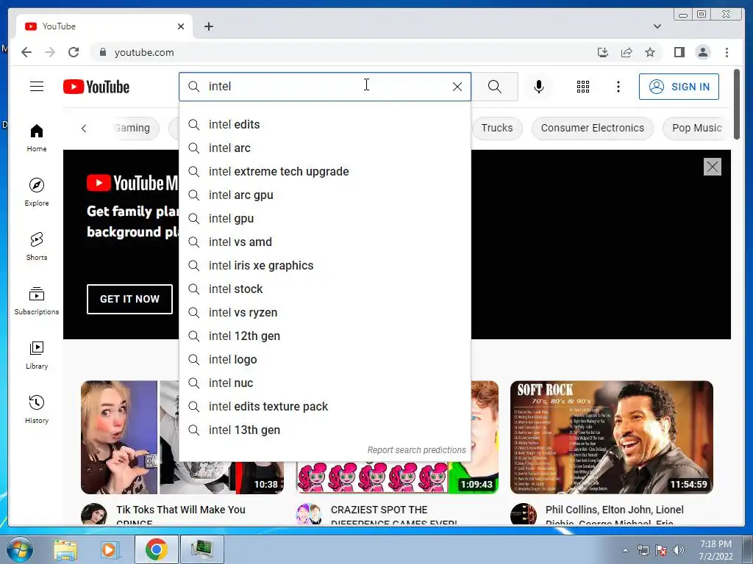Open Chrome three-dot menu
The image size is (753, 564).
[727, 52]
